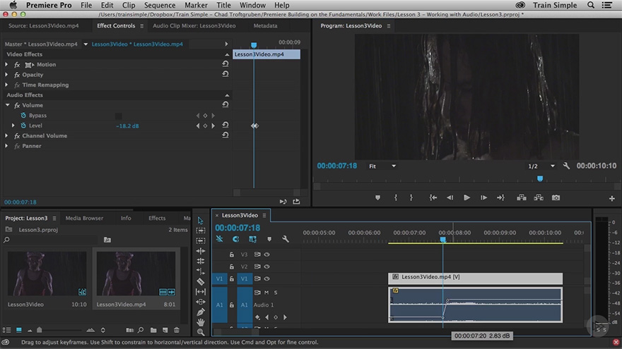The image size is (622, 349).
Task: Open the Sequence menu
Action: pos(160,5)
